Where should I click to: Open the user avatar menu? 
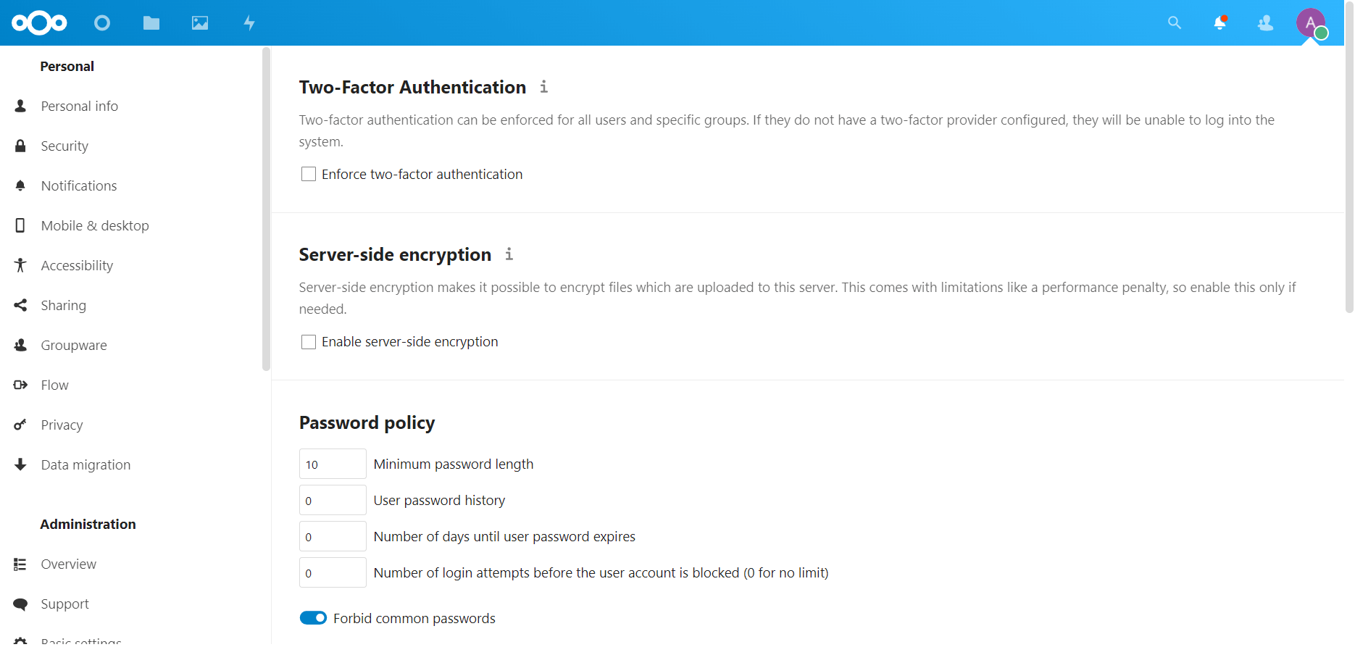[x=1311, y=23]
